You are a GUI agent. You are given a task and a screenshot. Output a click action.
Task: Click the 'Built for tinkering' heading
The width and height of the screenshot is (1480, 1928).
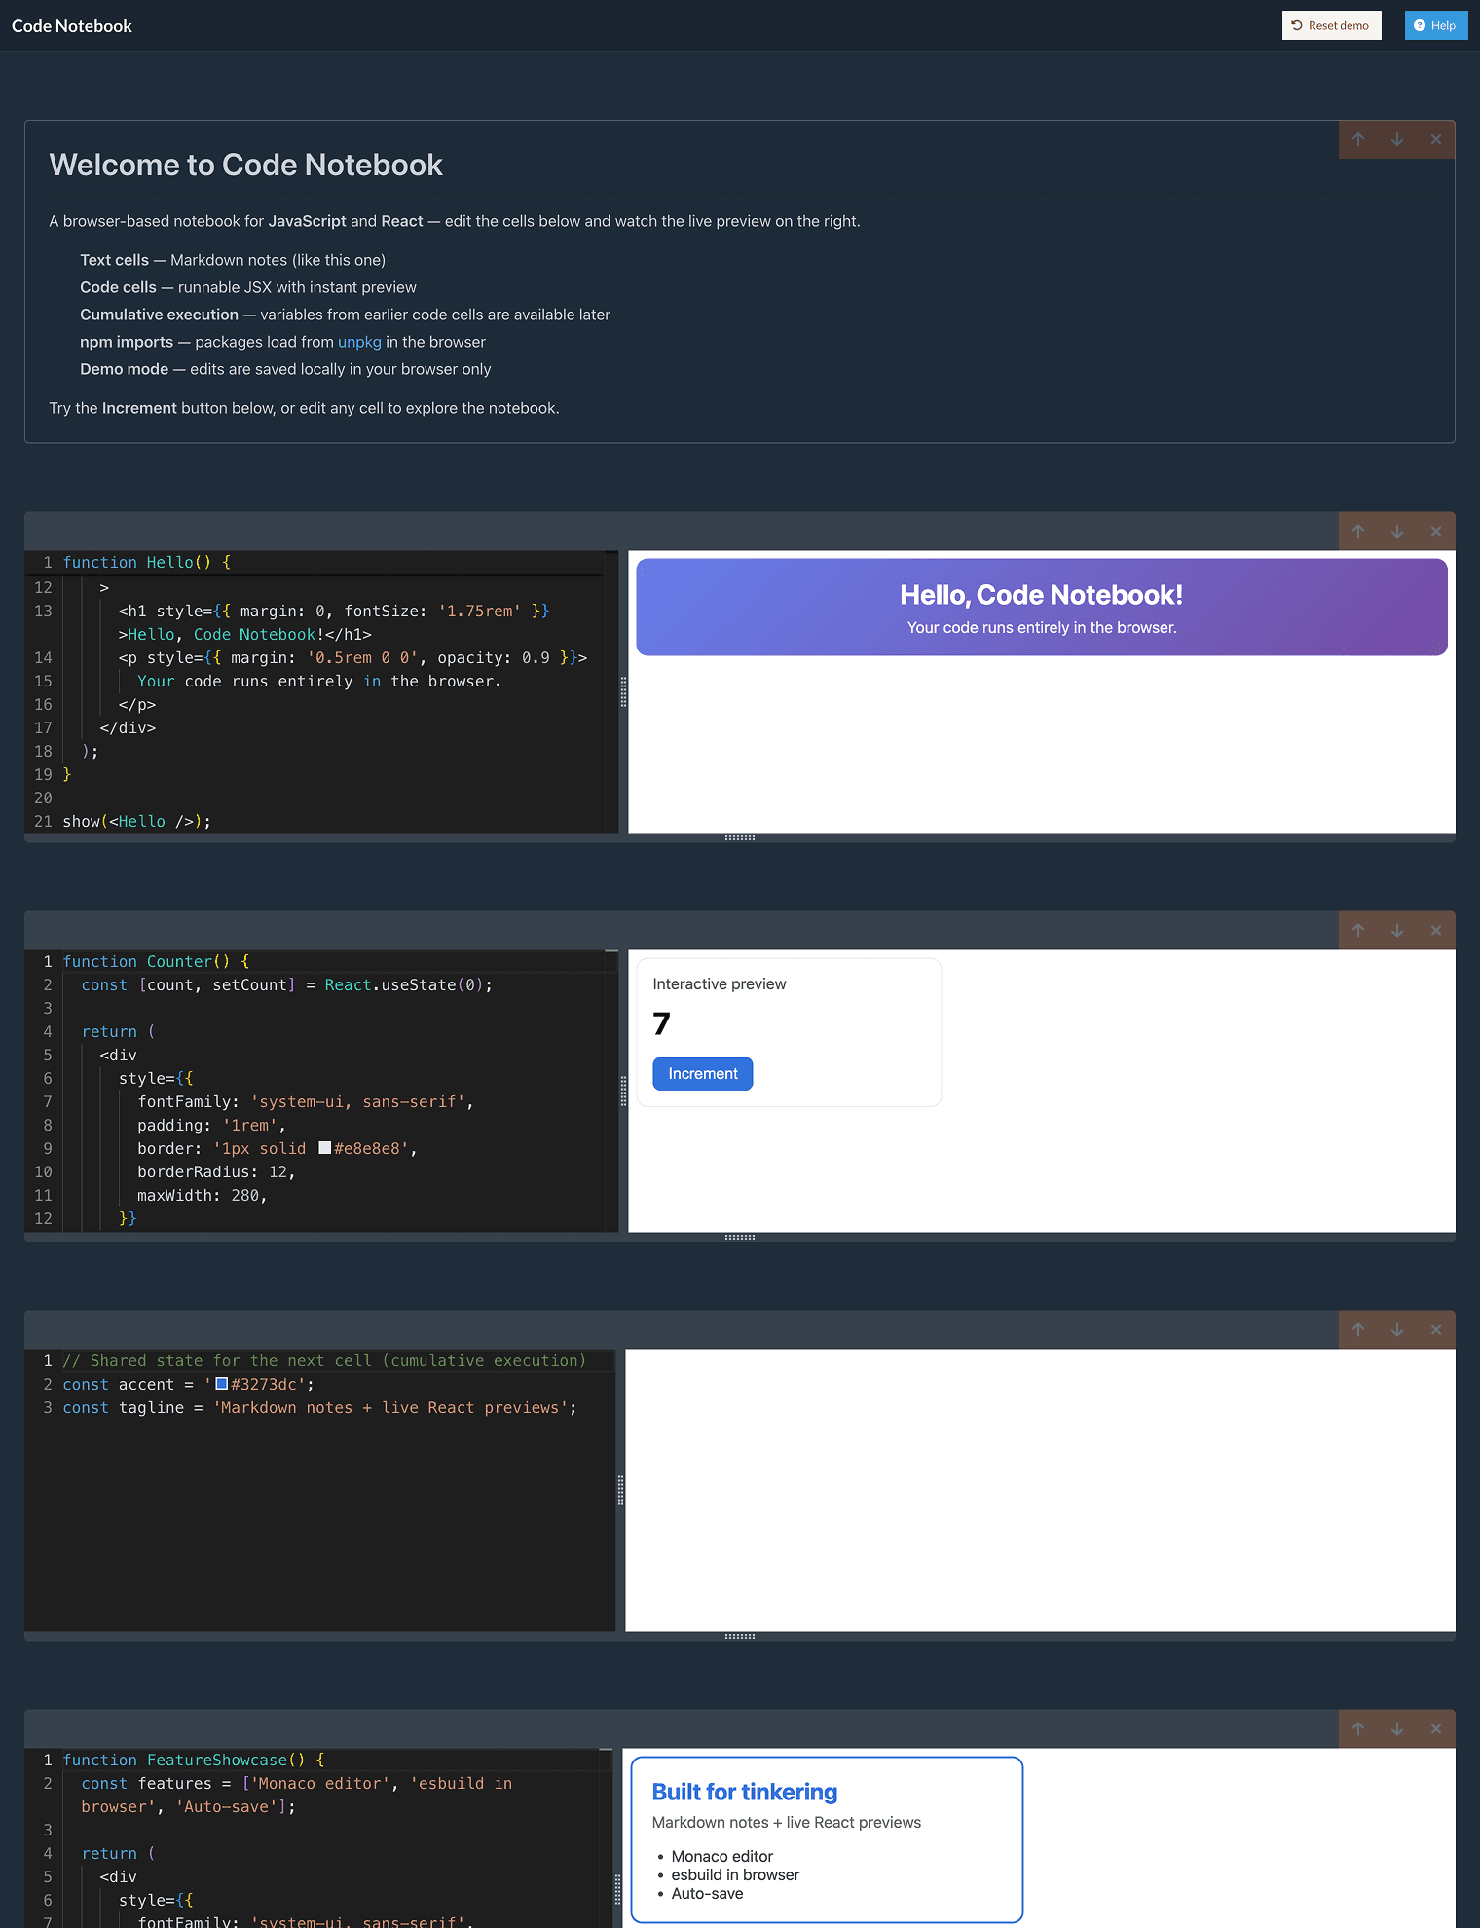tap(745, 1792)
